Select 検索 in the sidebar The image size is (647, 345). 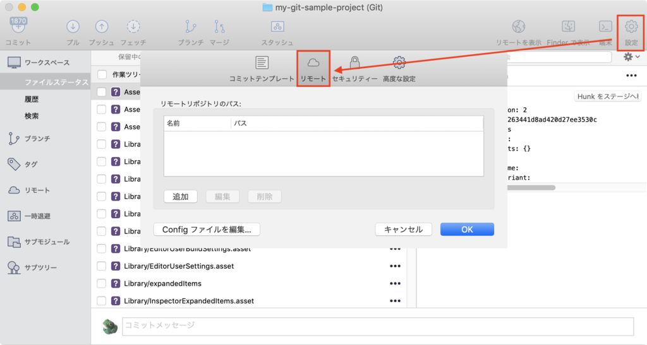click(32, 116)
